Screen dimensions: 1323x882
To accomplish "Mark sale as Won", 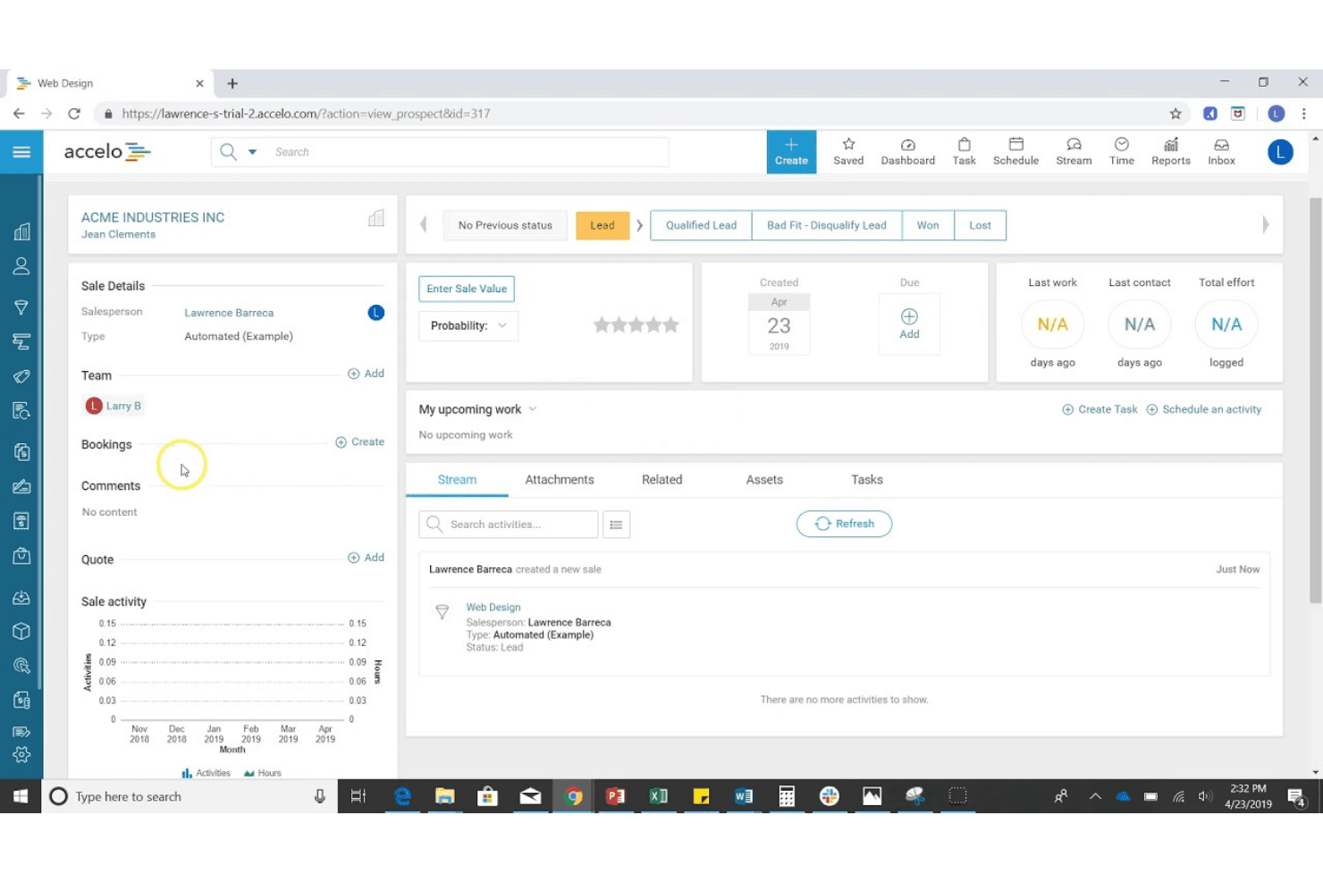I will [928, 225].
